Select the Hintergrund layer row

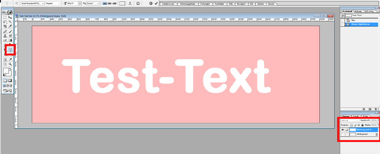359,134
